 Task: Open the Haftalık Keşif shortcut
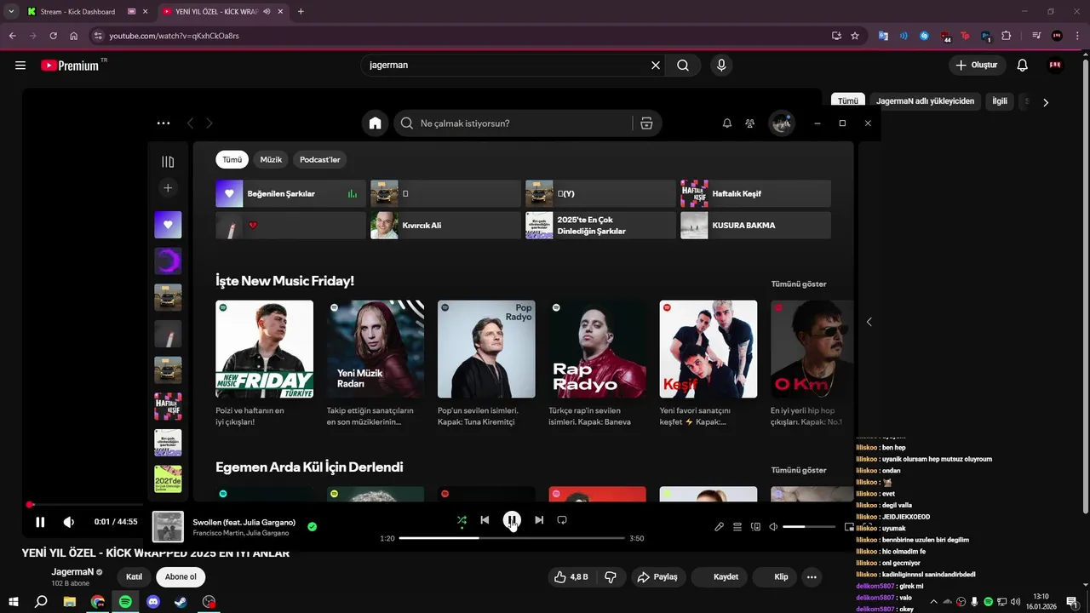[x=755, y=193]
